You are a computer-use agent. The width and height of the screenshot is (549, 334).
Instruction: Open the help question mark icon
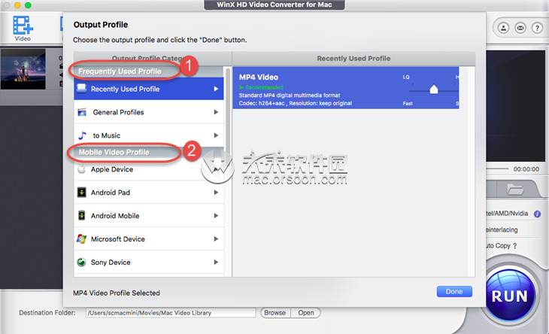537,28
